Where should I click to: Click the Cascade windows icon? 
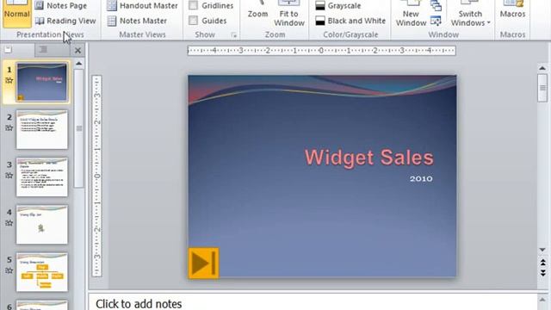(436, 6)
